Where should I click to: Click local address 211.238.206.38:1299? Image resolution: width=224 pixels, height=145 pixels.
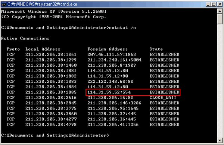[x=51, y=60]
